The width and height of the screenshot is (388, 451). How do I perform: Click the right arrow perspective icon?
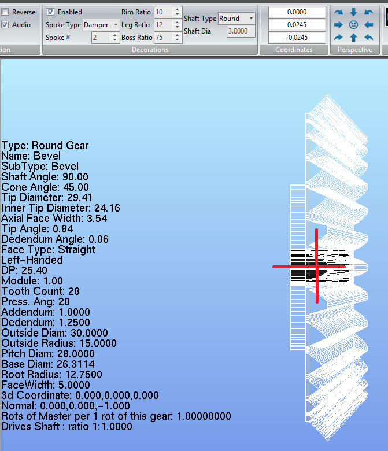click(338, 25)
